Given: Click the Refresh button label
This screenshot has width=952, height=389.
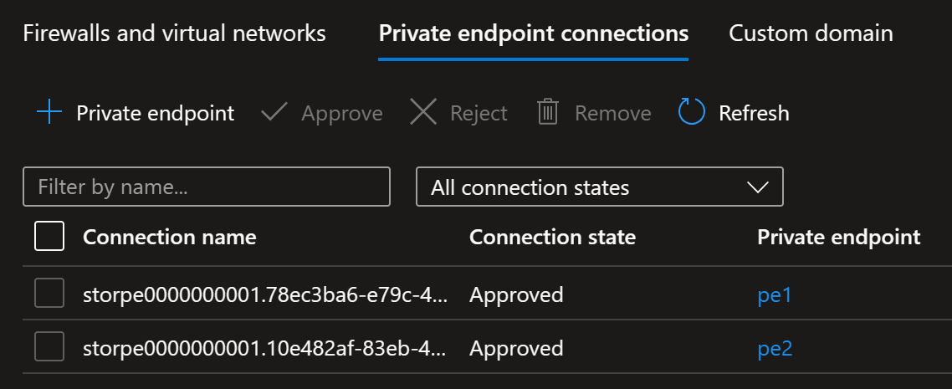Looking at the screenshot, I should pos(754,113).
